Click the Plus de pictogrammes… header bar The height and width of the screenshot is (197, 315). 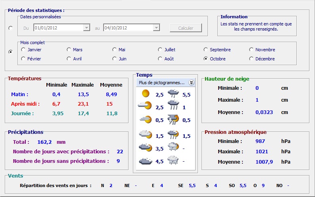click(x=166, y=83)
